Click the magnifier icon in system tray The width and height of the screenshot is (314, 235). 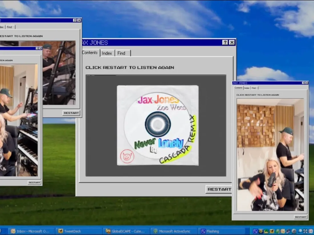(x=300, y=231)
